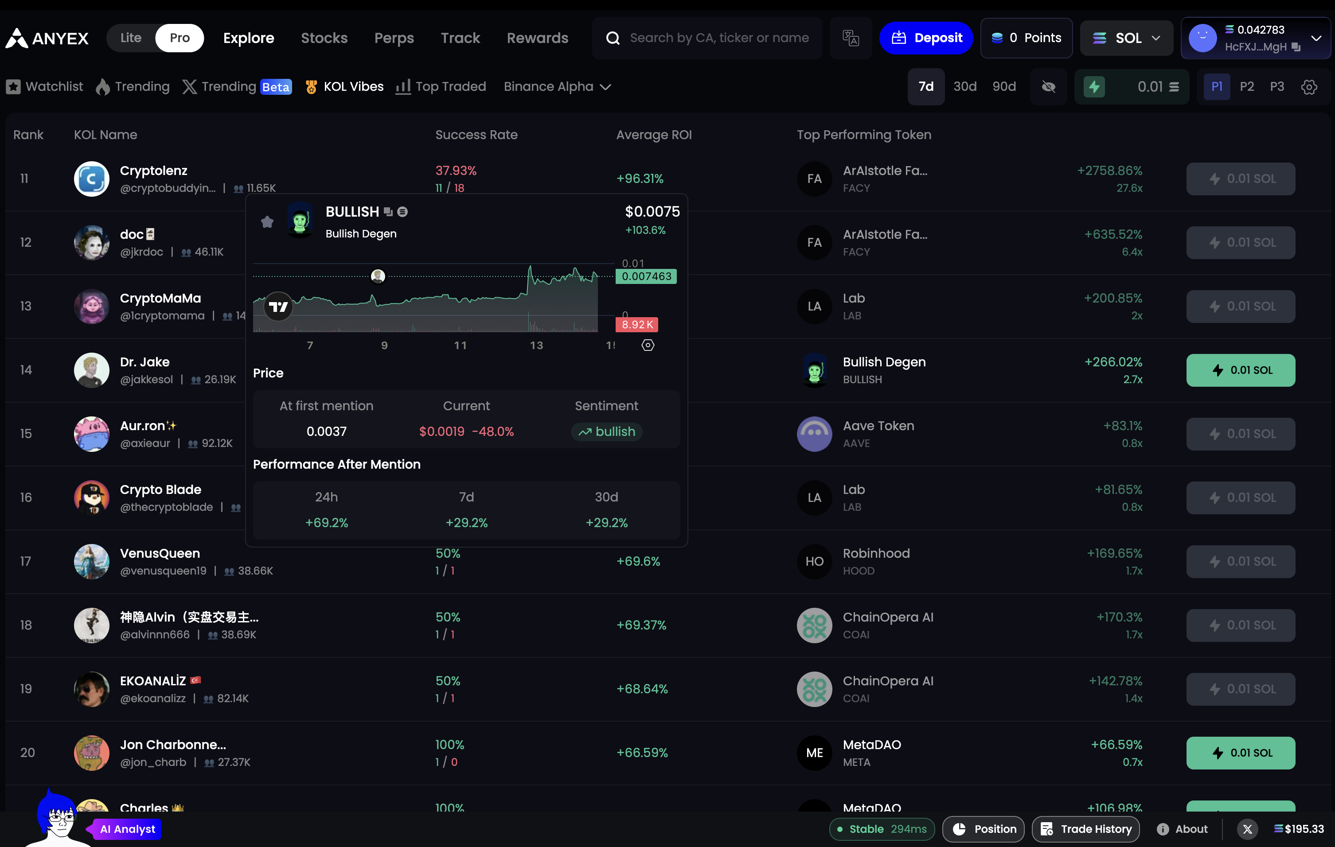Select the 30d timeframe tab

coord(964,87)
